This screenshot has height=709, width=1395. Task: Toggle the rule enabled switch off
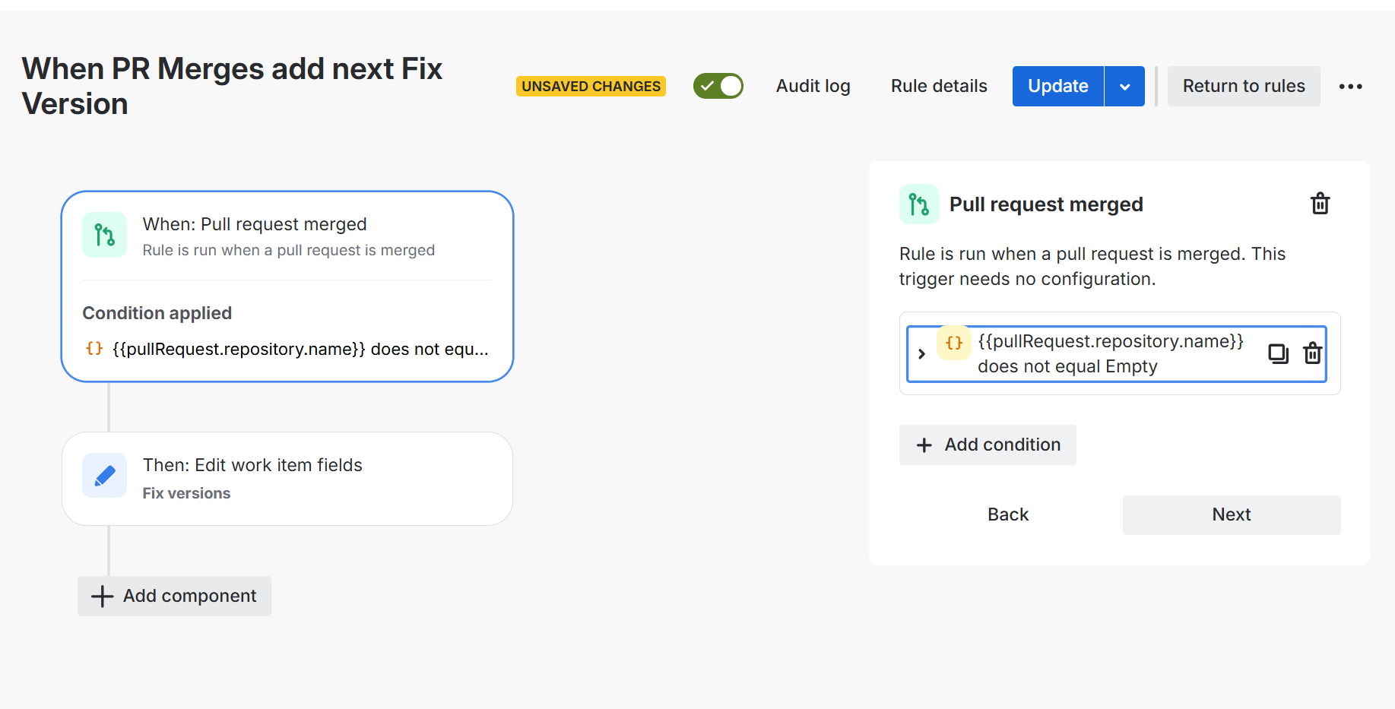pos(718,86)
